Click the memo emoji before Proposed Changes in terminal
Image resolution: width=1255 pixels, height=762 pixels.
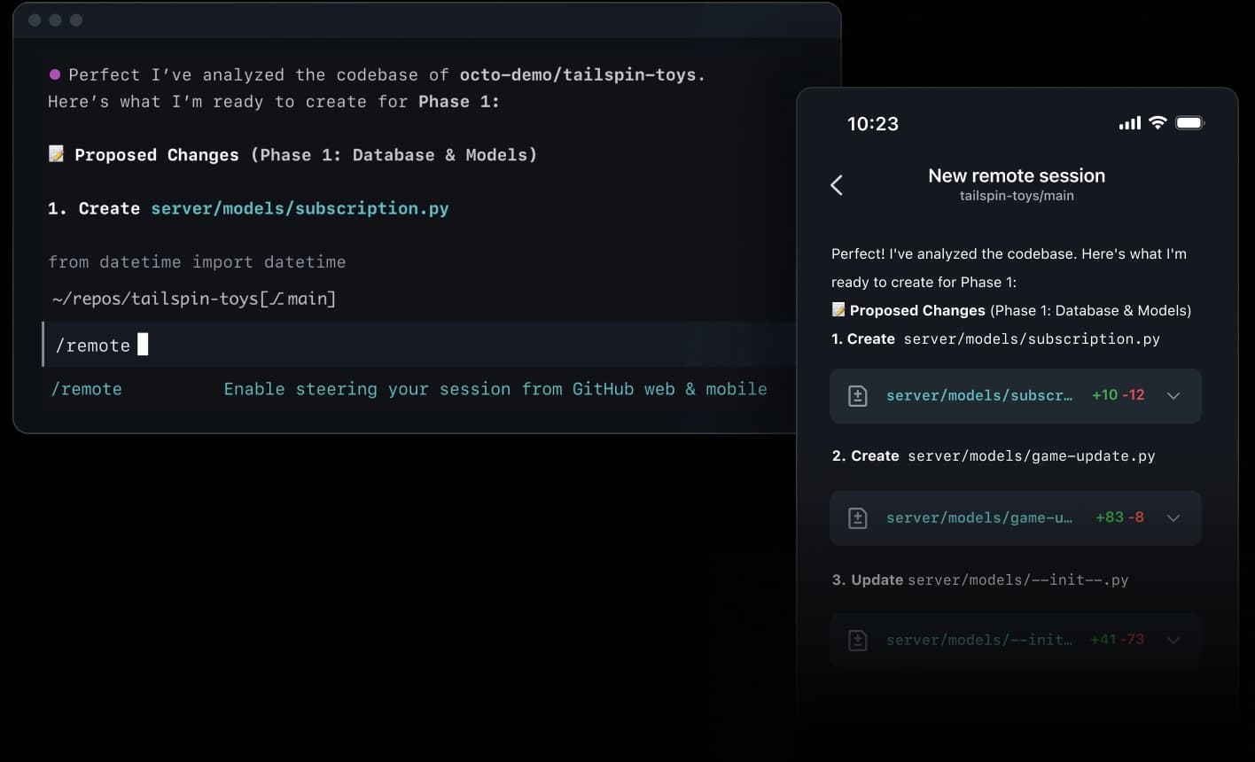pos(56,154)
